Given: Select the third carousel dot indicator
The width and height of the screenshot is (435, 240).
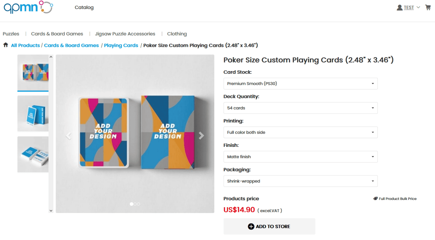Looking at the screenshot, I should 139,204.
